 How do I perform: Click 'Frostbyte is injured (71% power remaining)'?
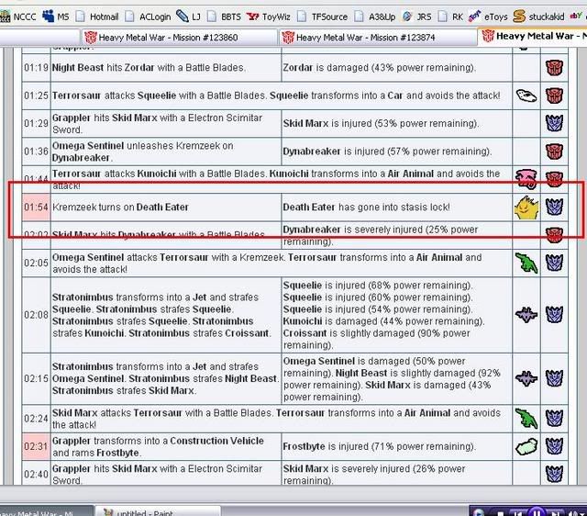pyautogui.click(x=379, y=446)
